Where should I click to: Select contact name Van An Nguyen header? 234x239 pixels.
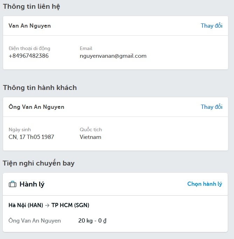29,26
